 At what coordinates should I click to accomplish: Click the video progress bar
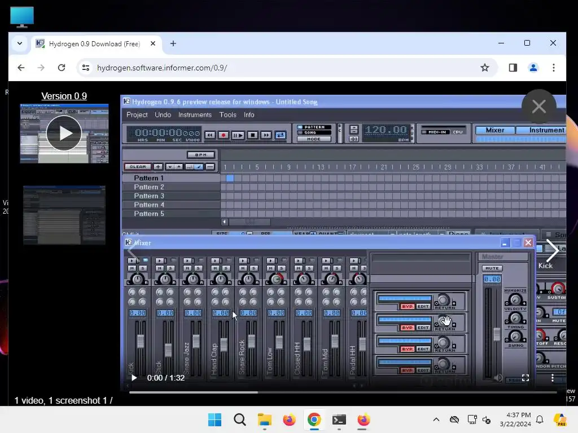[343, 392]
